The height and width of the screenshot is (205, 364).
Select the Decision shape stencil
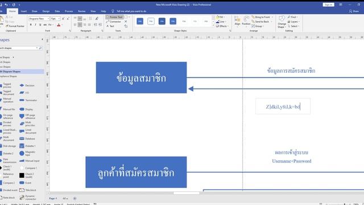tap(27, 85)
